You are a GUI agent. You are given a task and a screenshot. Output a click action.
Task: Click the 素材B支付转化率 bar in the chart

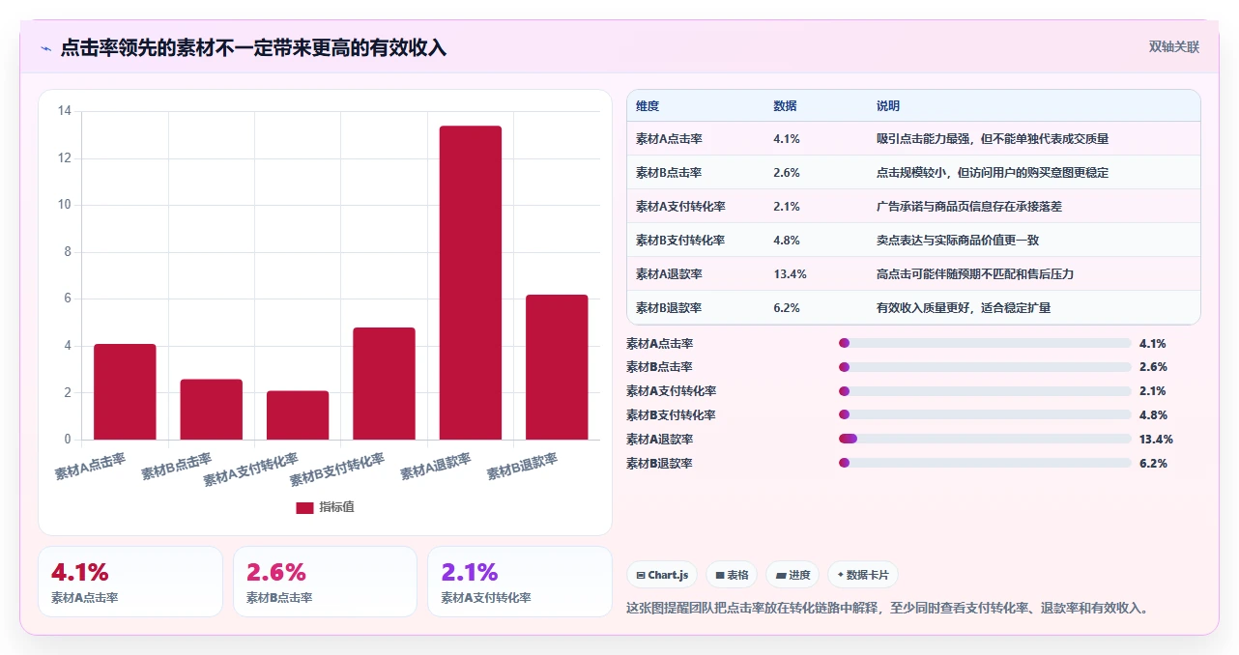click(384, 384)
